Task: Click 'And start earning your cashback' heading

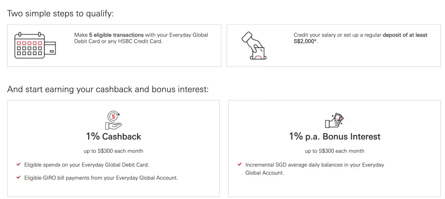Action: (x=108, y=90)
